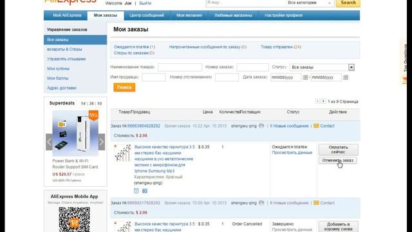The width and height of the screenshot is (412, 232).
Task: Click into Номер заказа input field
Action: [252, 67]
